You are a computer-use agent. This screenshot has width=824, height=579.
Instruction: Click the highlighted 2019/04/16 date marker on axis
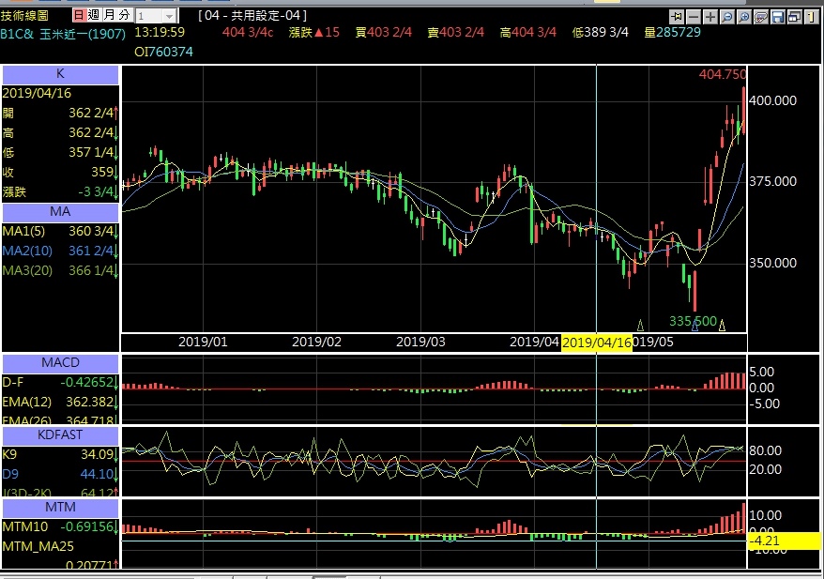(x=597, y=343)
